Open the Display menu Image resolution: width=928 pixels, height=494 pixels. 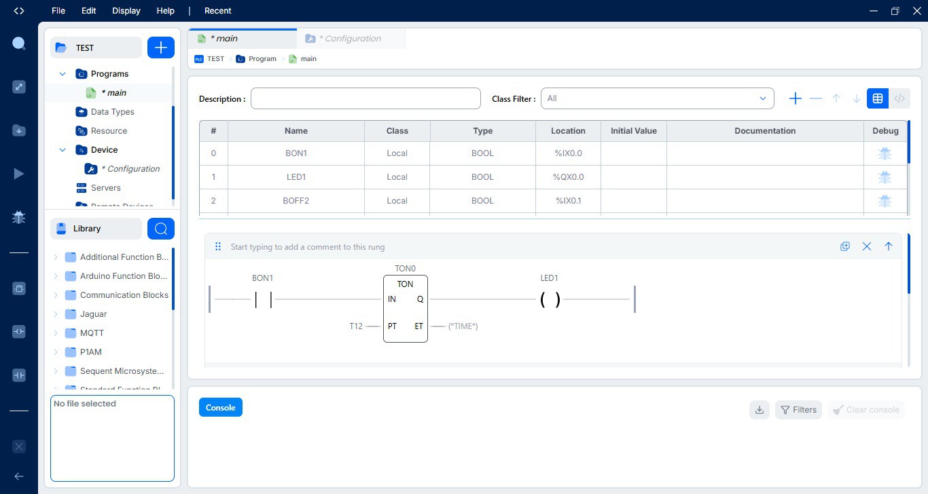click(126, 11)
